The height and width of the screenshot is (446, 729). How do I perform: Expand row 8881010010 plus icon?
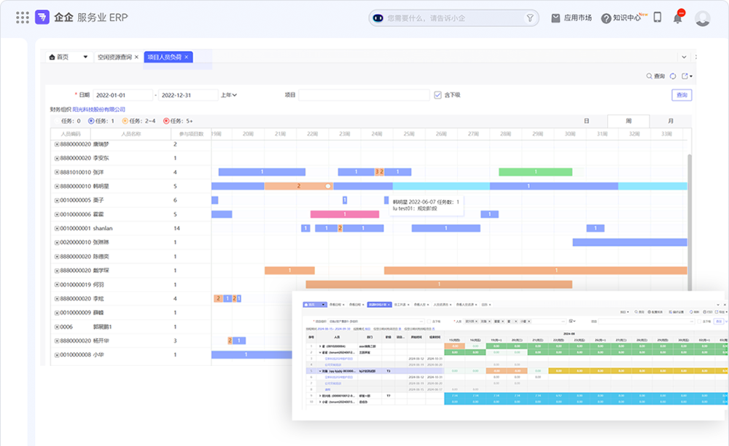[x=57, y=172]
